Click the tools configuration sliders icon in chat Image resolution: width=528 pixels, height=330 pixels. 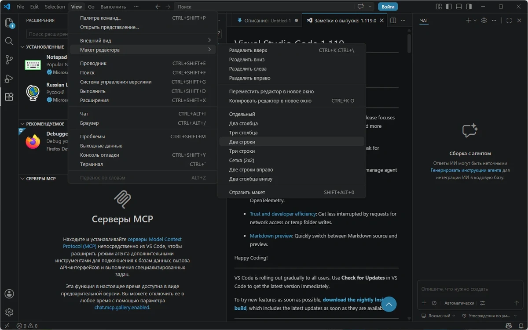(483, 303)
